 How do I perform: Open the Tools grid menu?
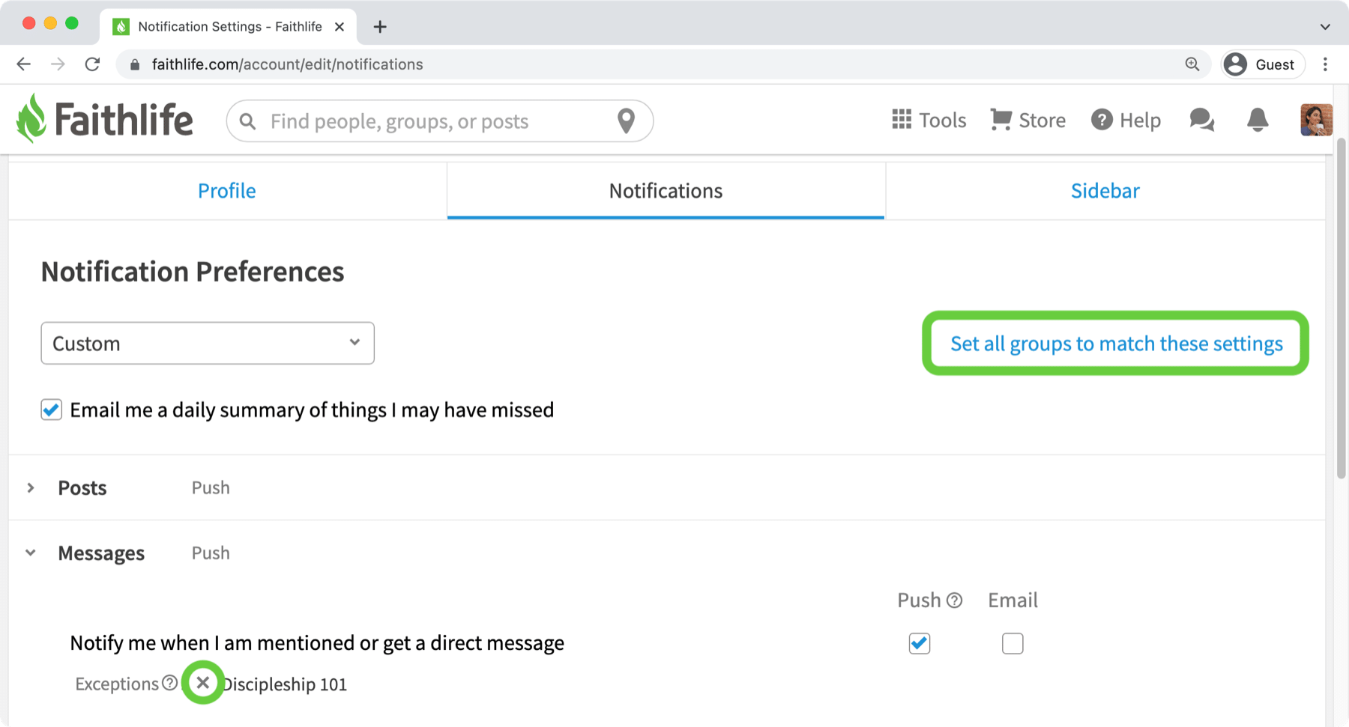pos(929,120)
